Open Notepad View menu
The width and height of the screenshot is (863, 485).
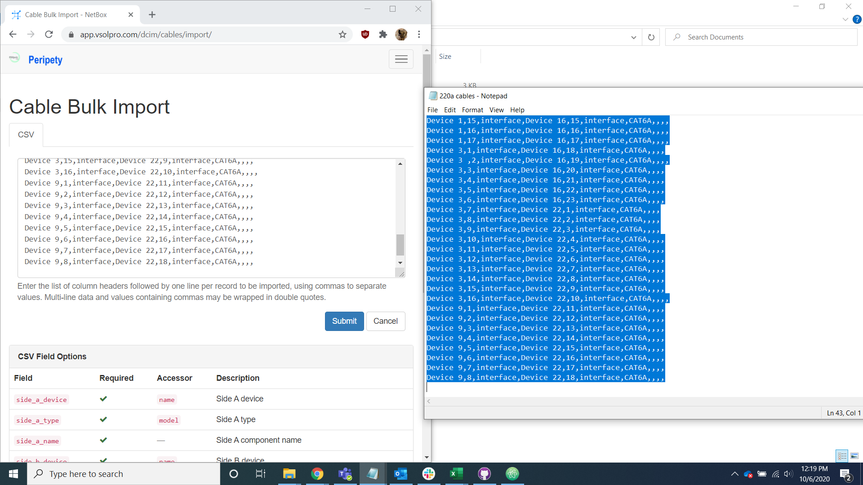tap(496, 110)
